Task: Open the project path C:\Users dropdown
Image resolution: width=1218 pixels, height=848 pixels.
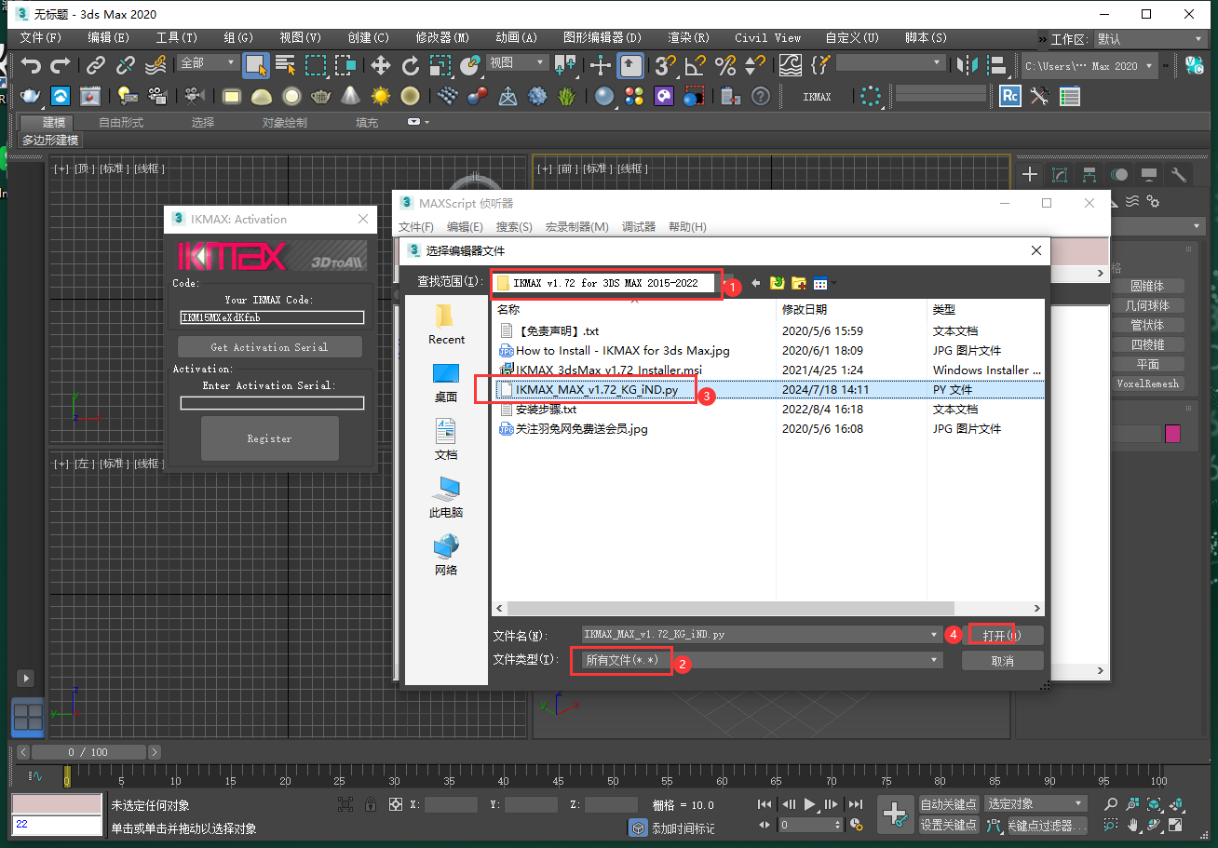Action: (1089, 66)
